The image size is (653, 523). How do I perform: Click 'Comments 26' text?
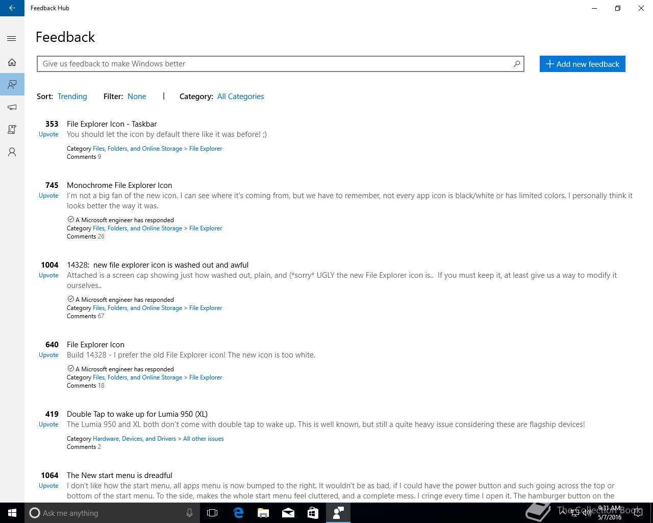pyautogui.click(x=86, y=236)
